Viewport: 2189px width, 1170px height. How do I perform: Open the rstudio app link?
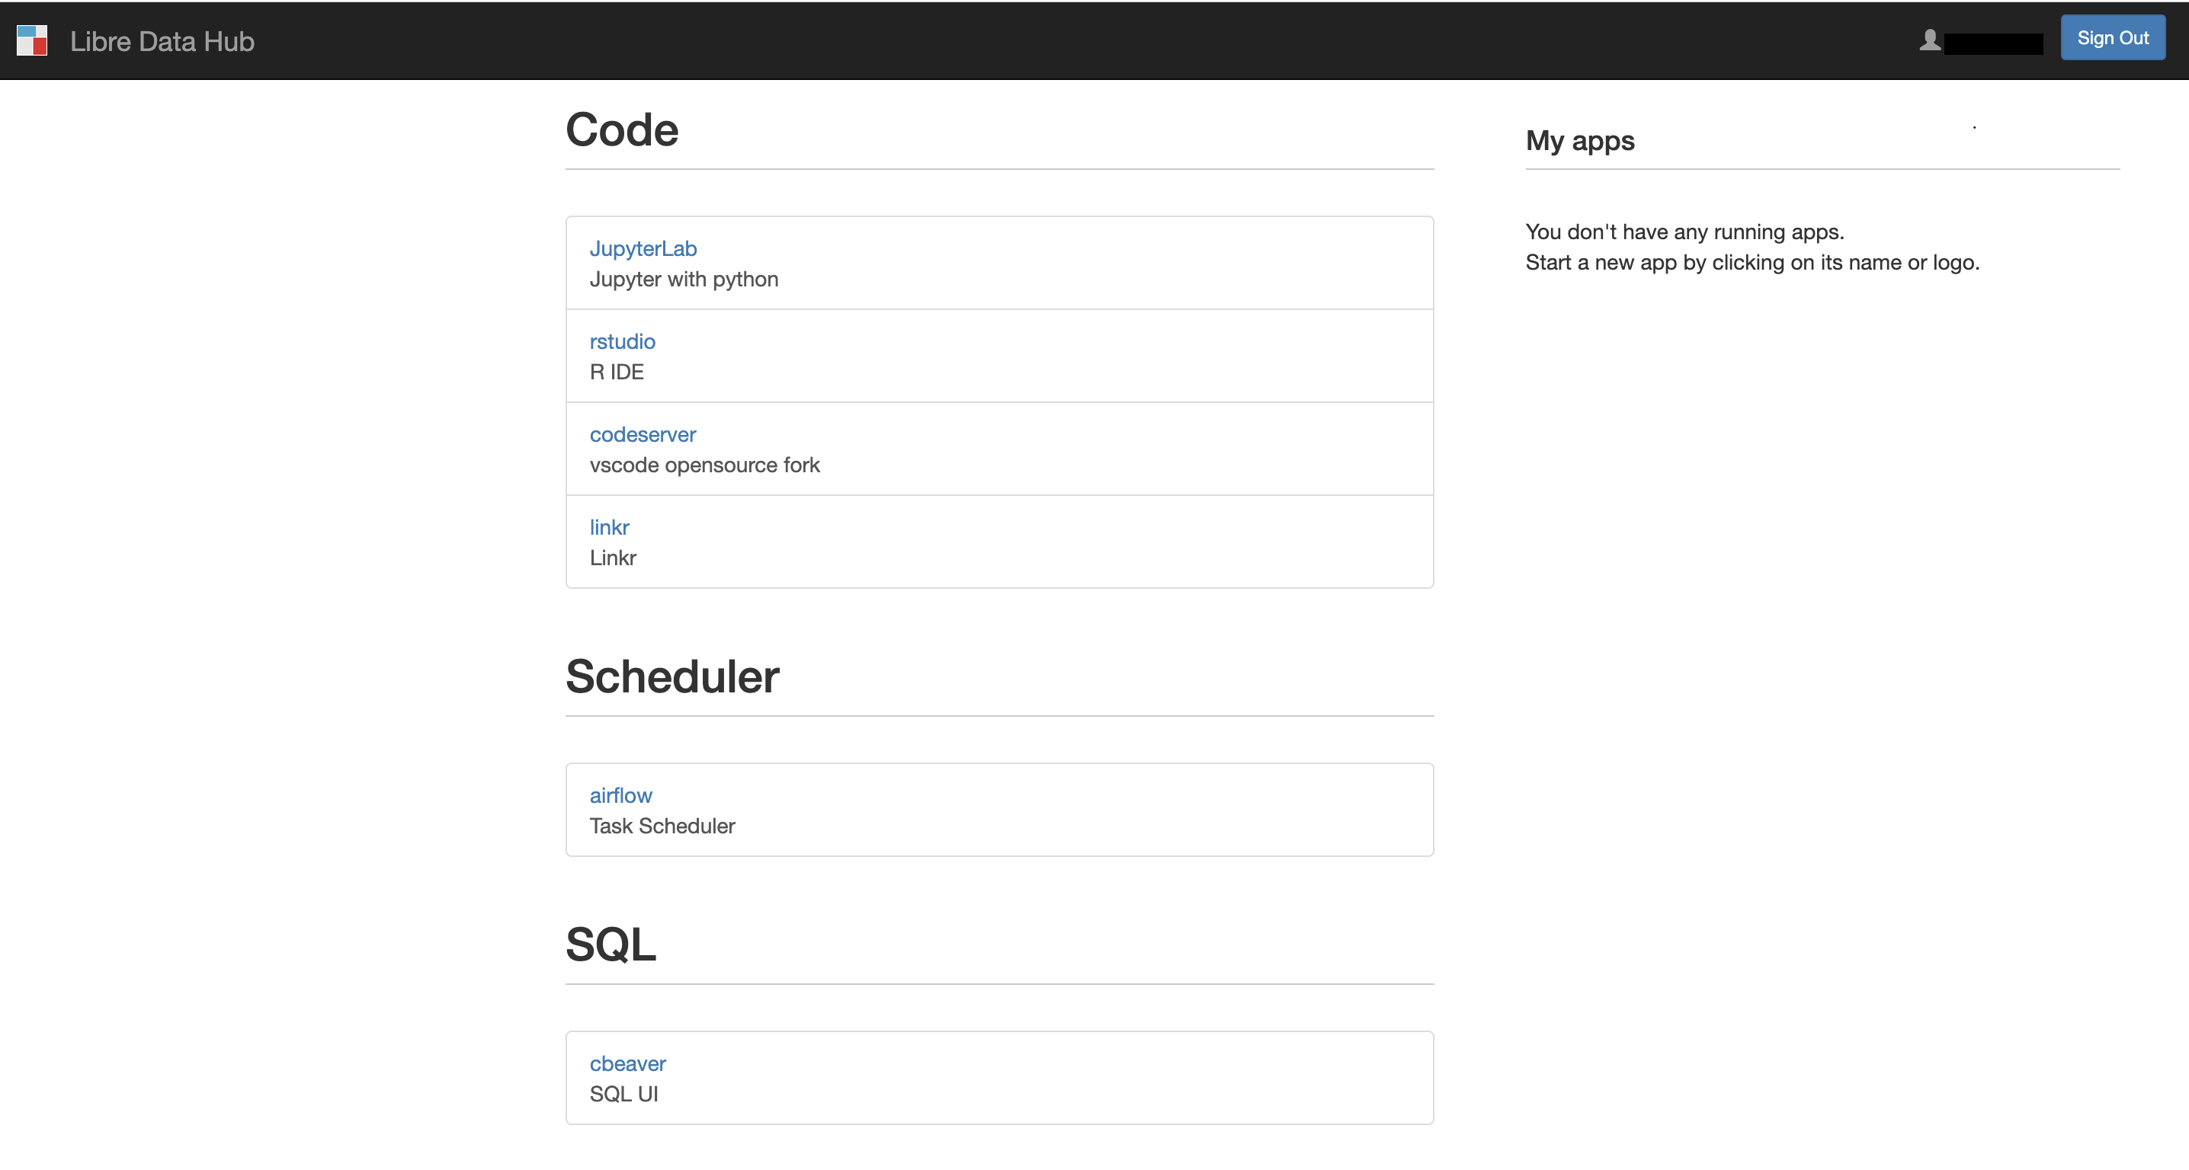tap(622, 341)
